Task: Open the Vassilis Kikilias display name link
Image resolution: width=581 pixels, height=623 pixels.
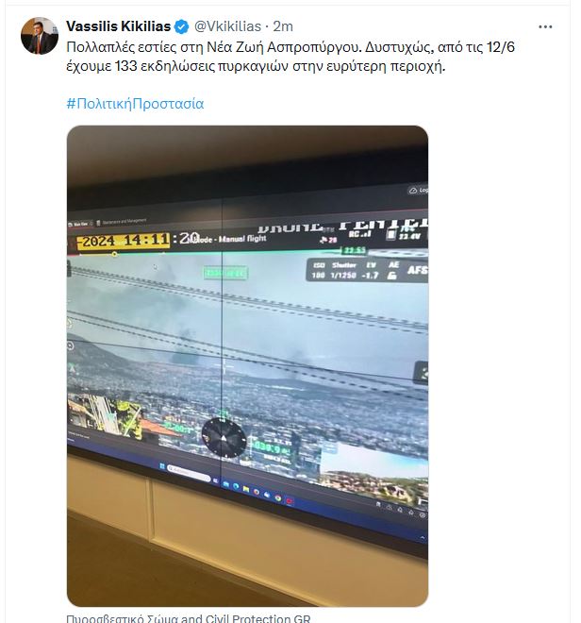Action: (118, 26)
